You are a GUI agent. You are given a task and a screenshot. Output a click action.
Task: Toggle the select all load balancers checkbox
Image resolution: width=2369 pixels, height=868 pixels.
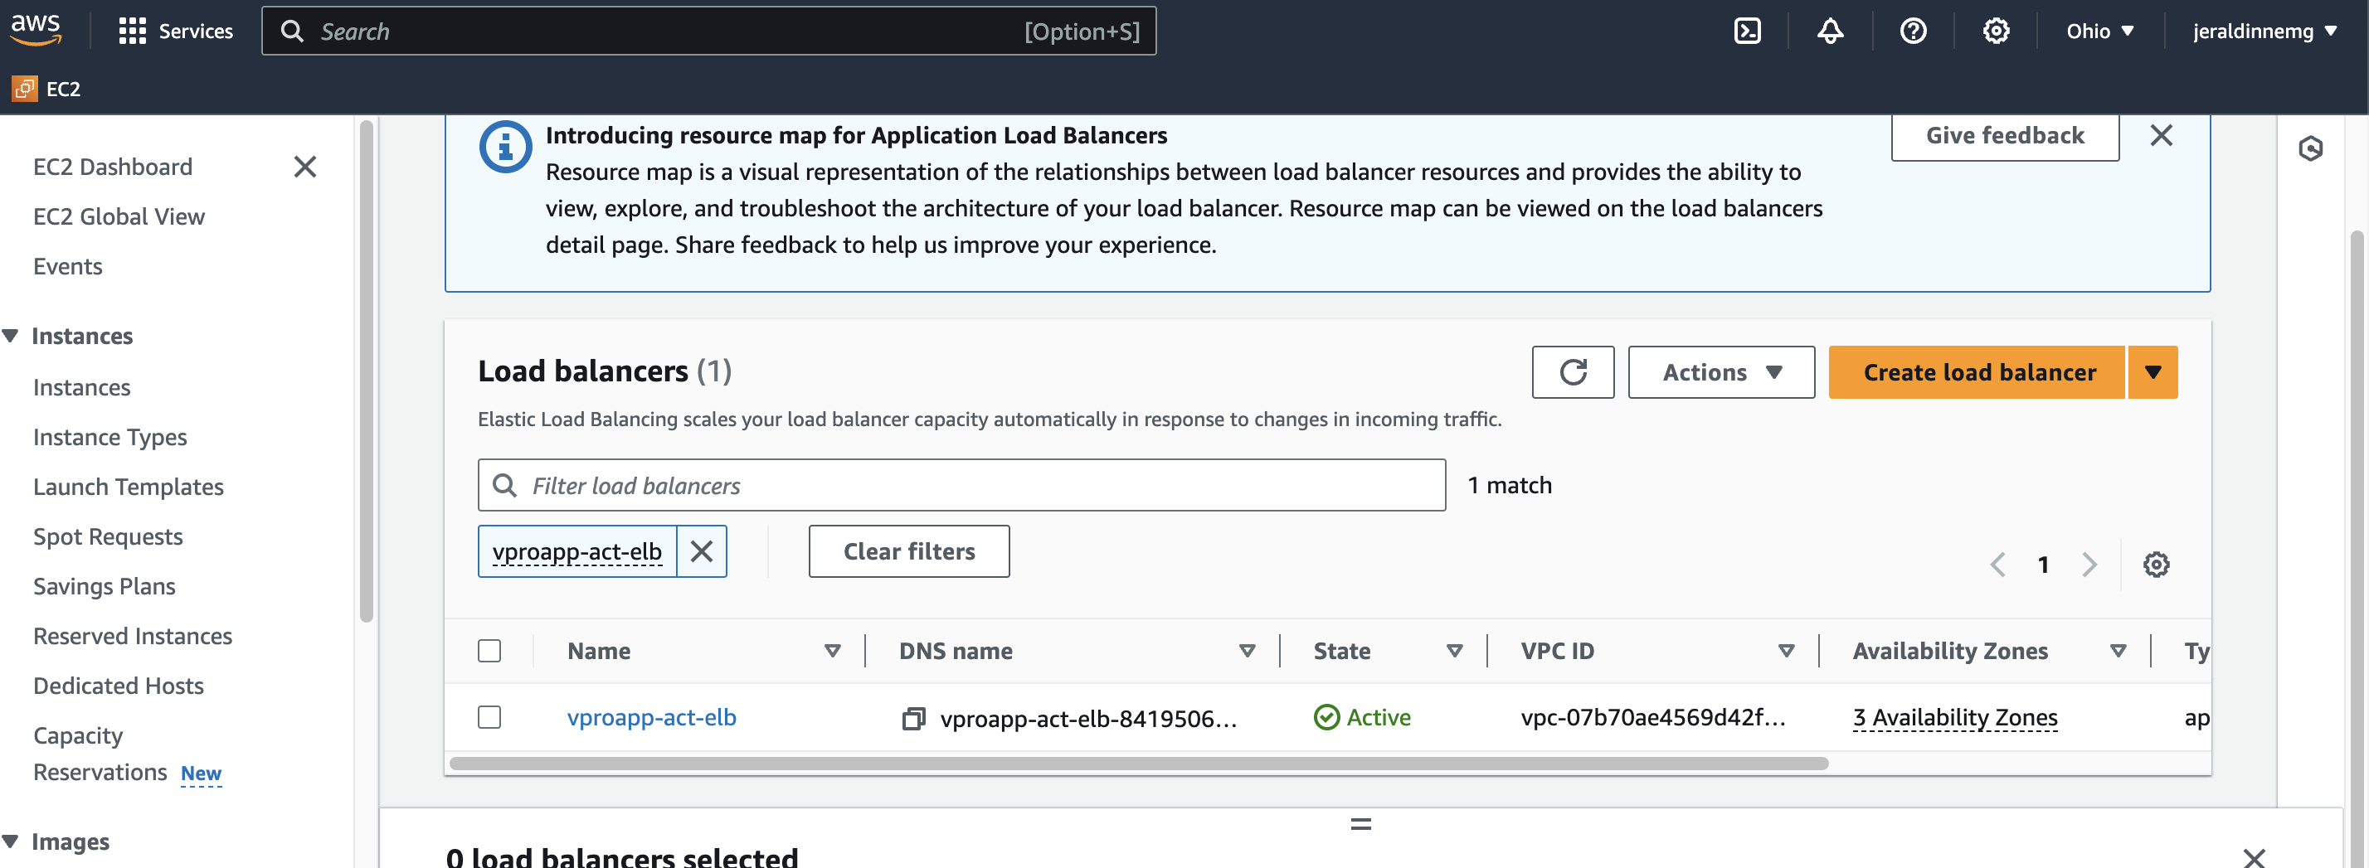pos(489,651)
